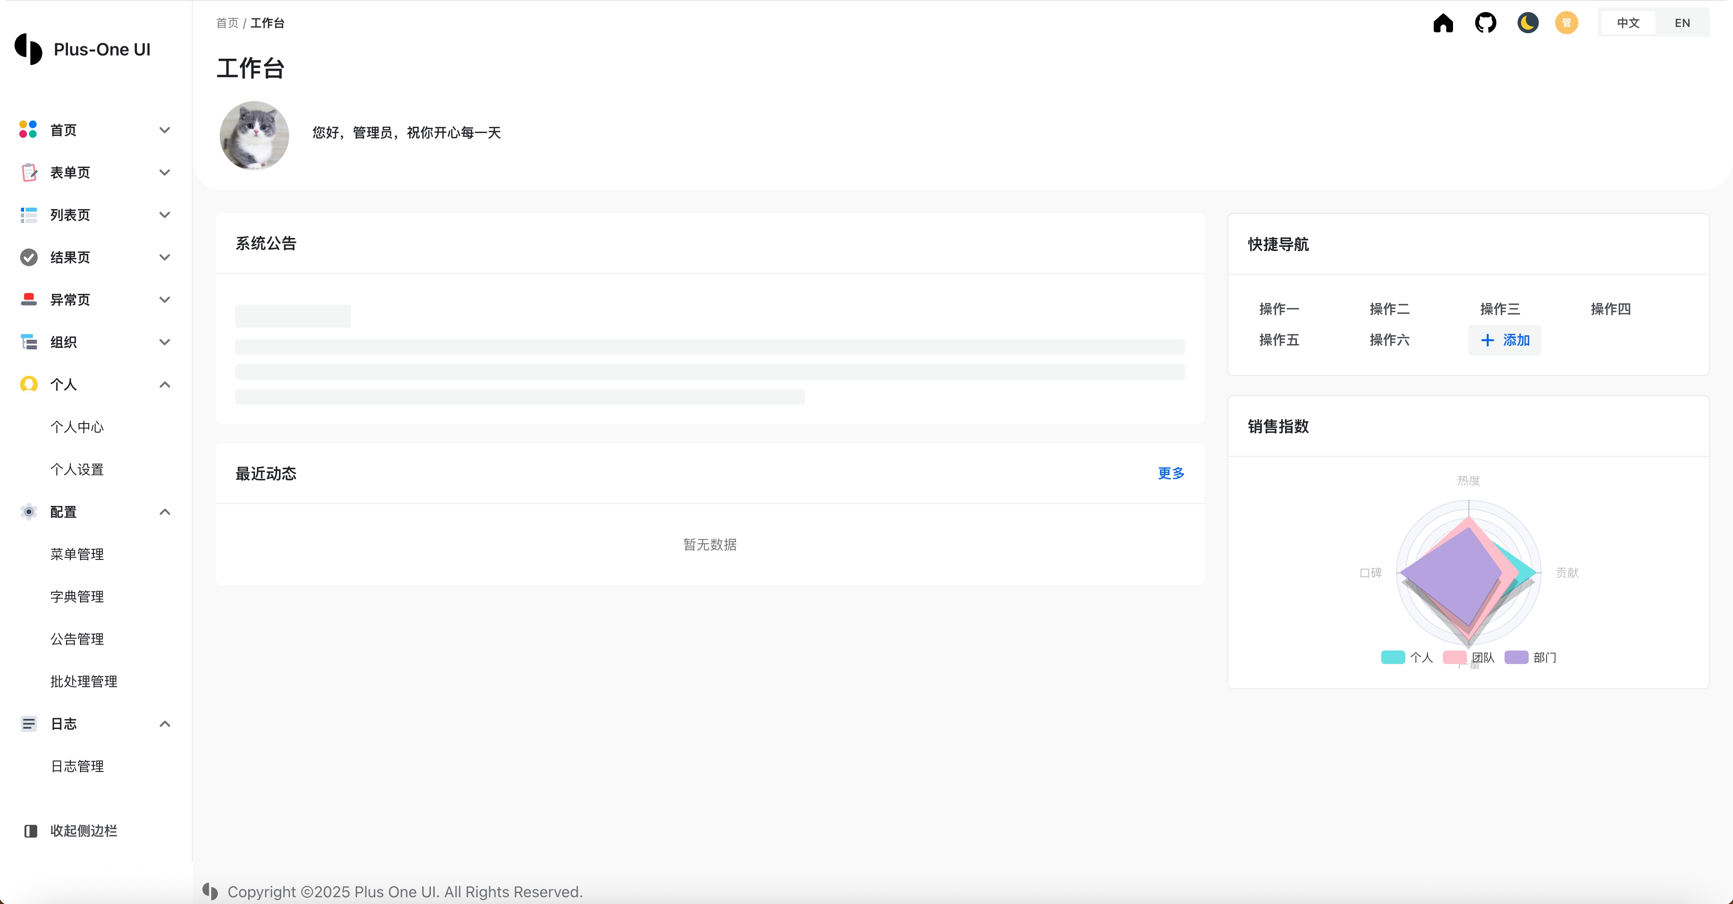Click the 表单页 clipboard icon

click(28, 172)
